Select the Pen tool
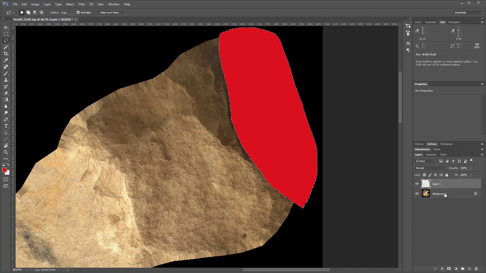 tap(6, 119)
